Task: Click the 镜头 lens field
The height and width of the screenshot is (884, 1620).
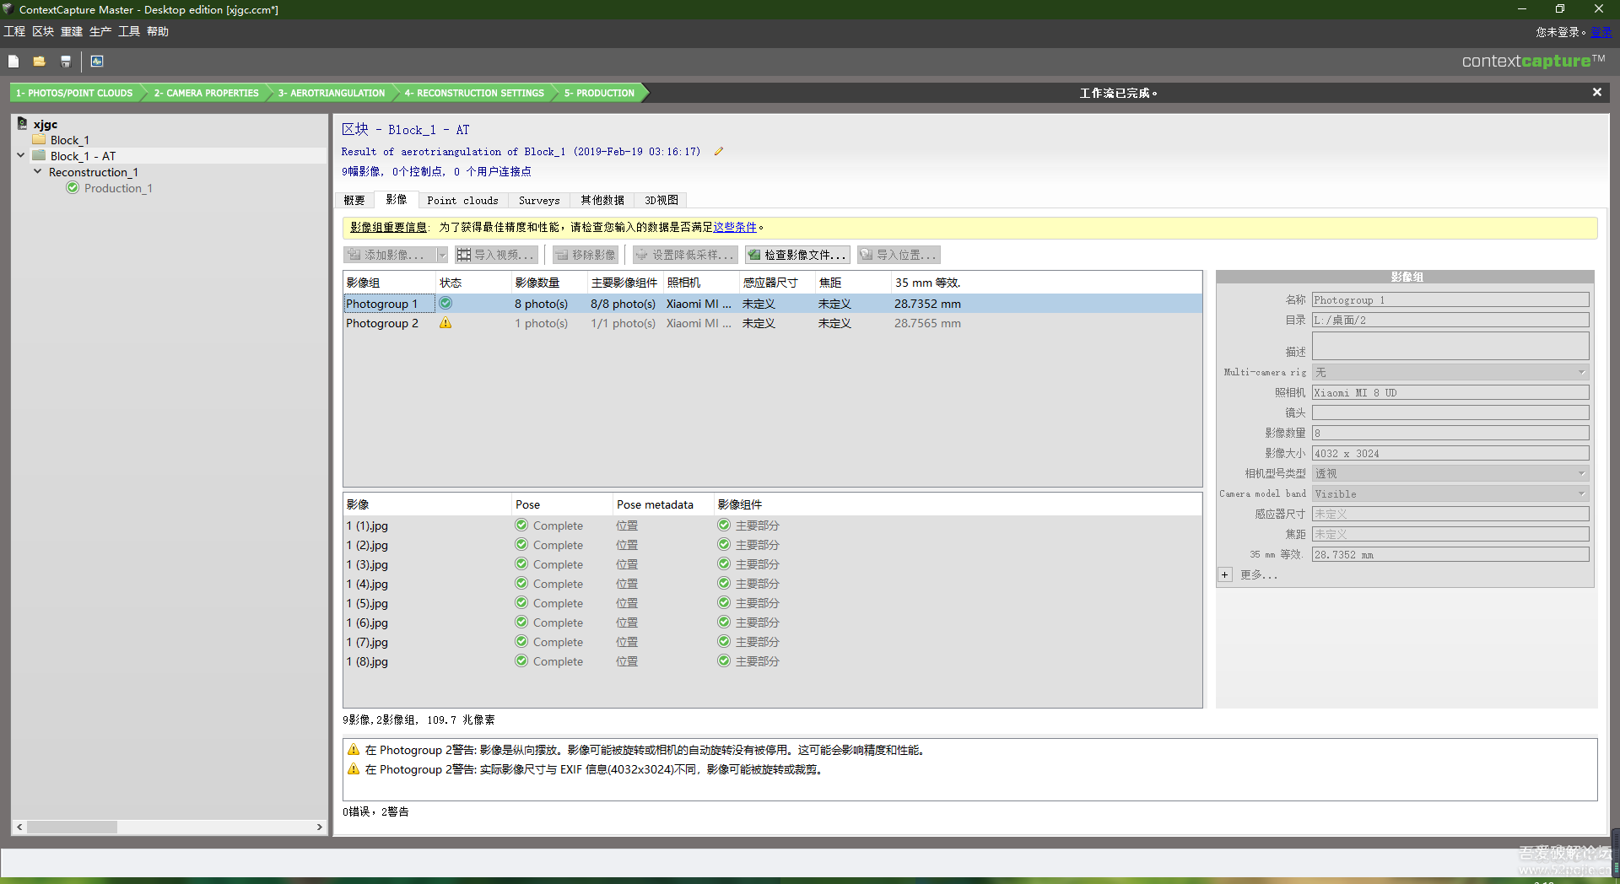Action: click(1450, 412)
